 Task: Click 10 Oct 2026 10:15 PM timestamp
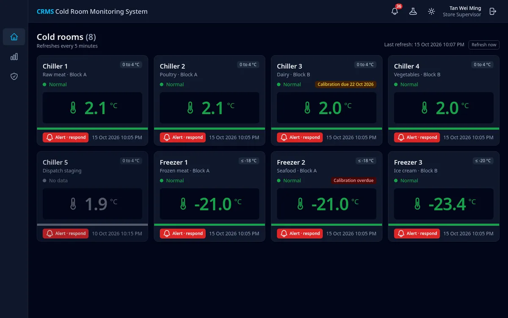(117, 234)
